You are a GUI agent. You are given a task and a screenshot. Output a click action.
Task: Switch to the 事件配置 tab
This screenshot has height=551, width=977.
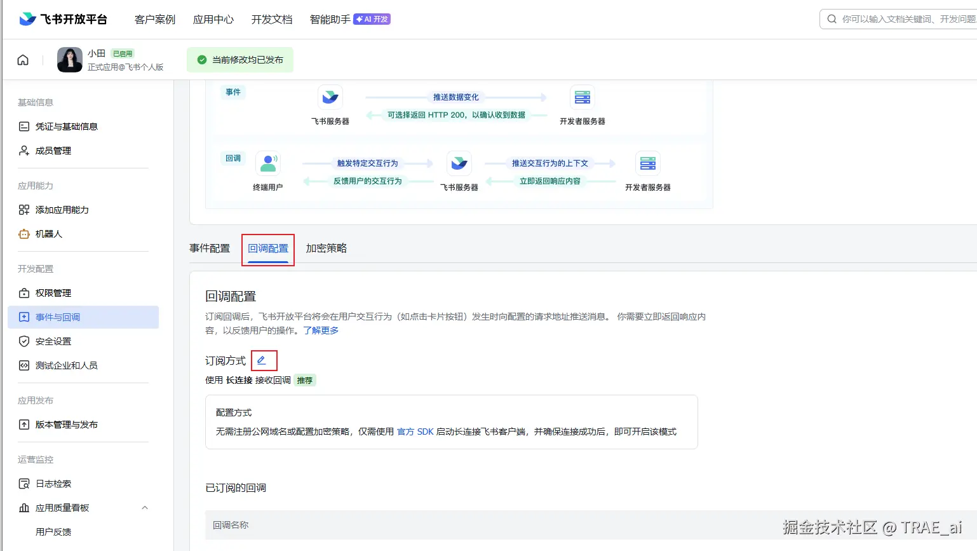click(x=210, y=248)
